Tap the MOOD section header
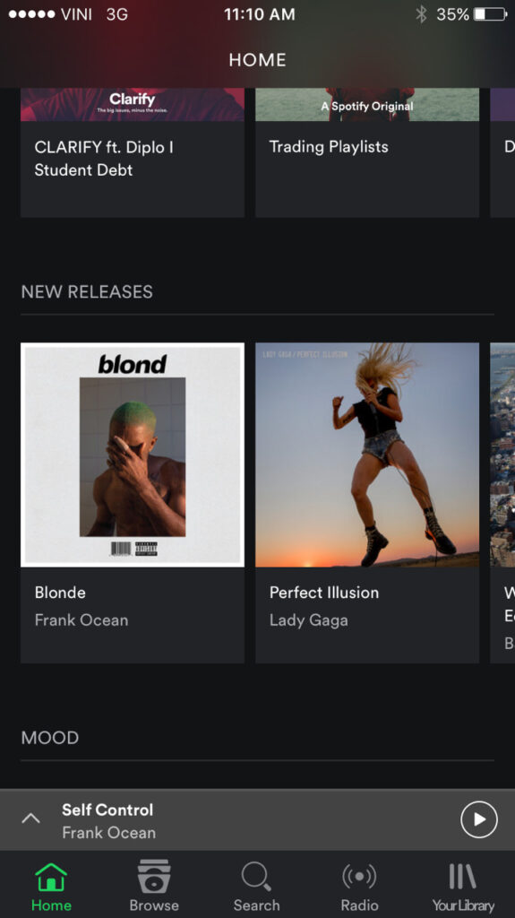 (x=50, y=738)
